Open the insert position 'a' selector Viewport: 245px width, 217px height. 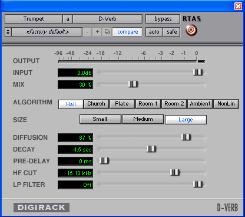click(68, 19)
